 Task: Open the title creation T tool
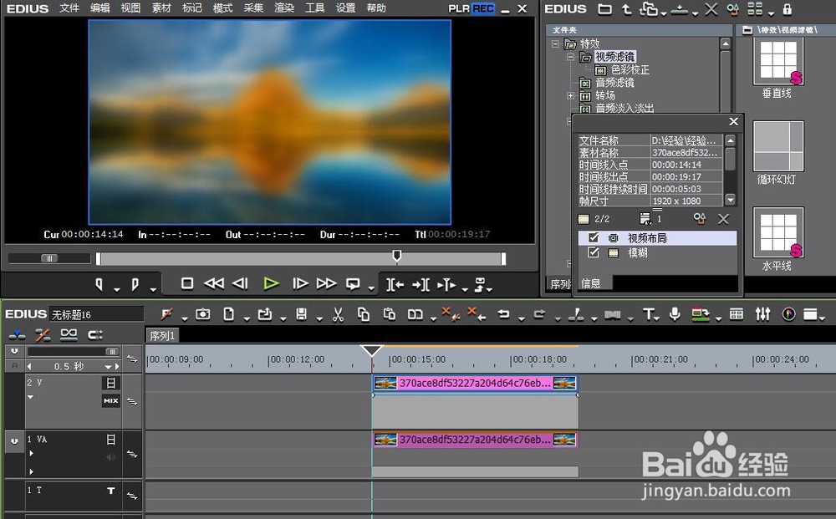tap(649, 314)
